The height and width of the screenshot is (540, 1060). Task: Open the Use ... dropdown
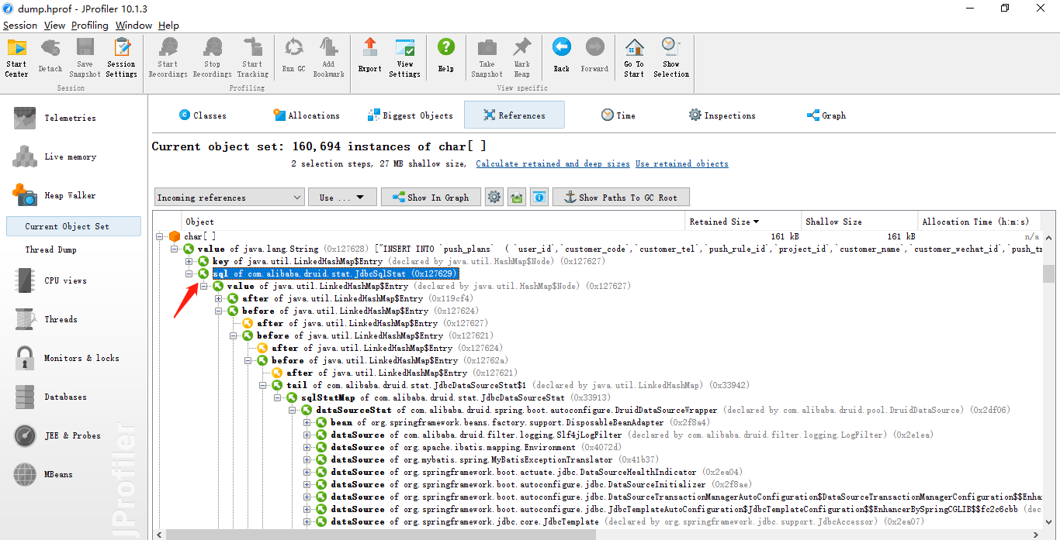(x=341, y=197)
